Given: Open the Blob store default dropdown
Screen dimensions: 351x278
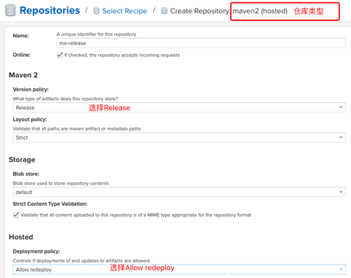Looking at the screenshot, I should pos(179,192).
